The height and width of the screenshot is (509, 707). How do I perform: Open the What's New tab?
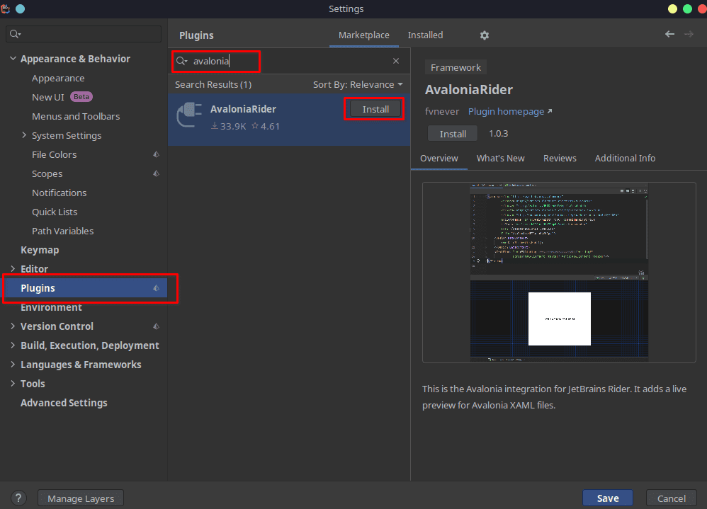pos(500,158)
